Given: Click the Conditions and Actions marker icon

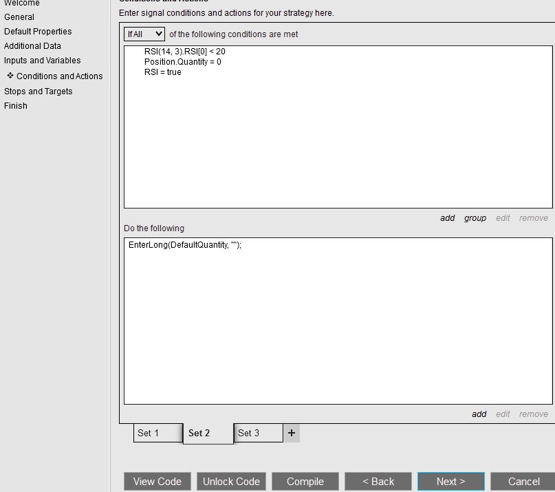Looking at the screenshot, I should click(10, 76).
